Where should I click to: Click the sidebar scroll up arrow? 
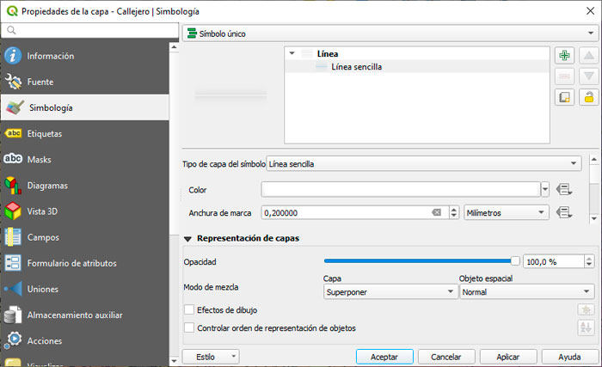174,46
